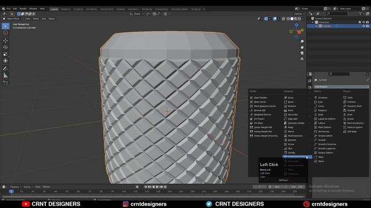Open the viewport Add menu
This screenshot has height=208, width=371.
pyautogui.click(x=44, y=18)
